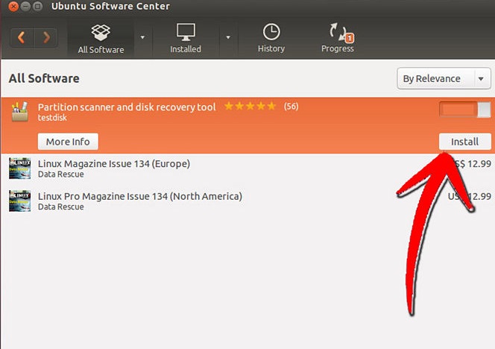Maximize the Ubuntu Software Center window
This screenshot has width=495, height=349.
pyautogui.click(x=37, y=6)
